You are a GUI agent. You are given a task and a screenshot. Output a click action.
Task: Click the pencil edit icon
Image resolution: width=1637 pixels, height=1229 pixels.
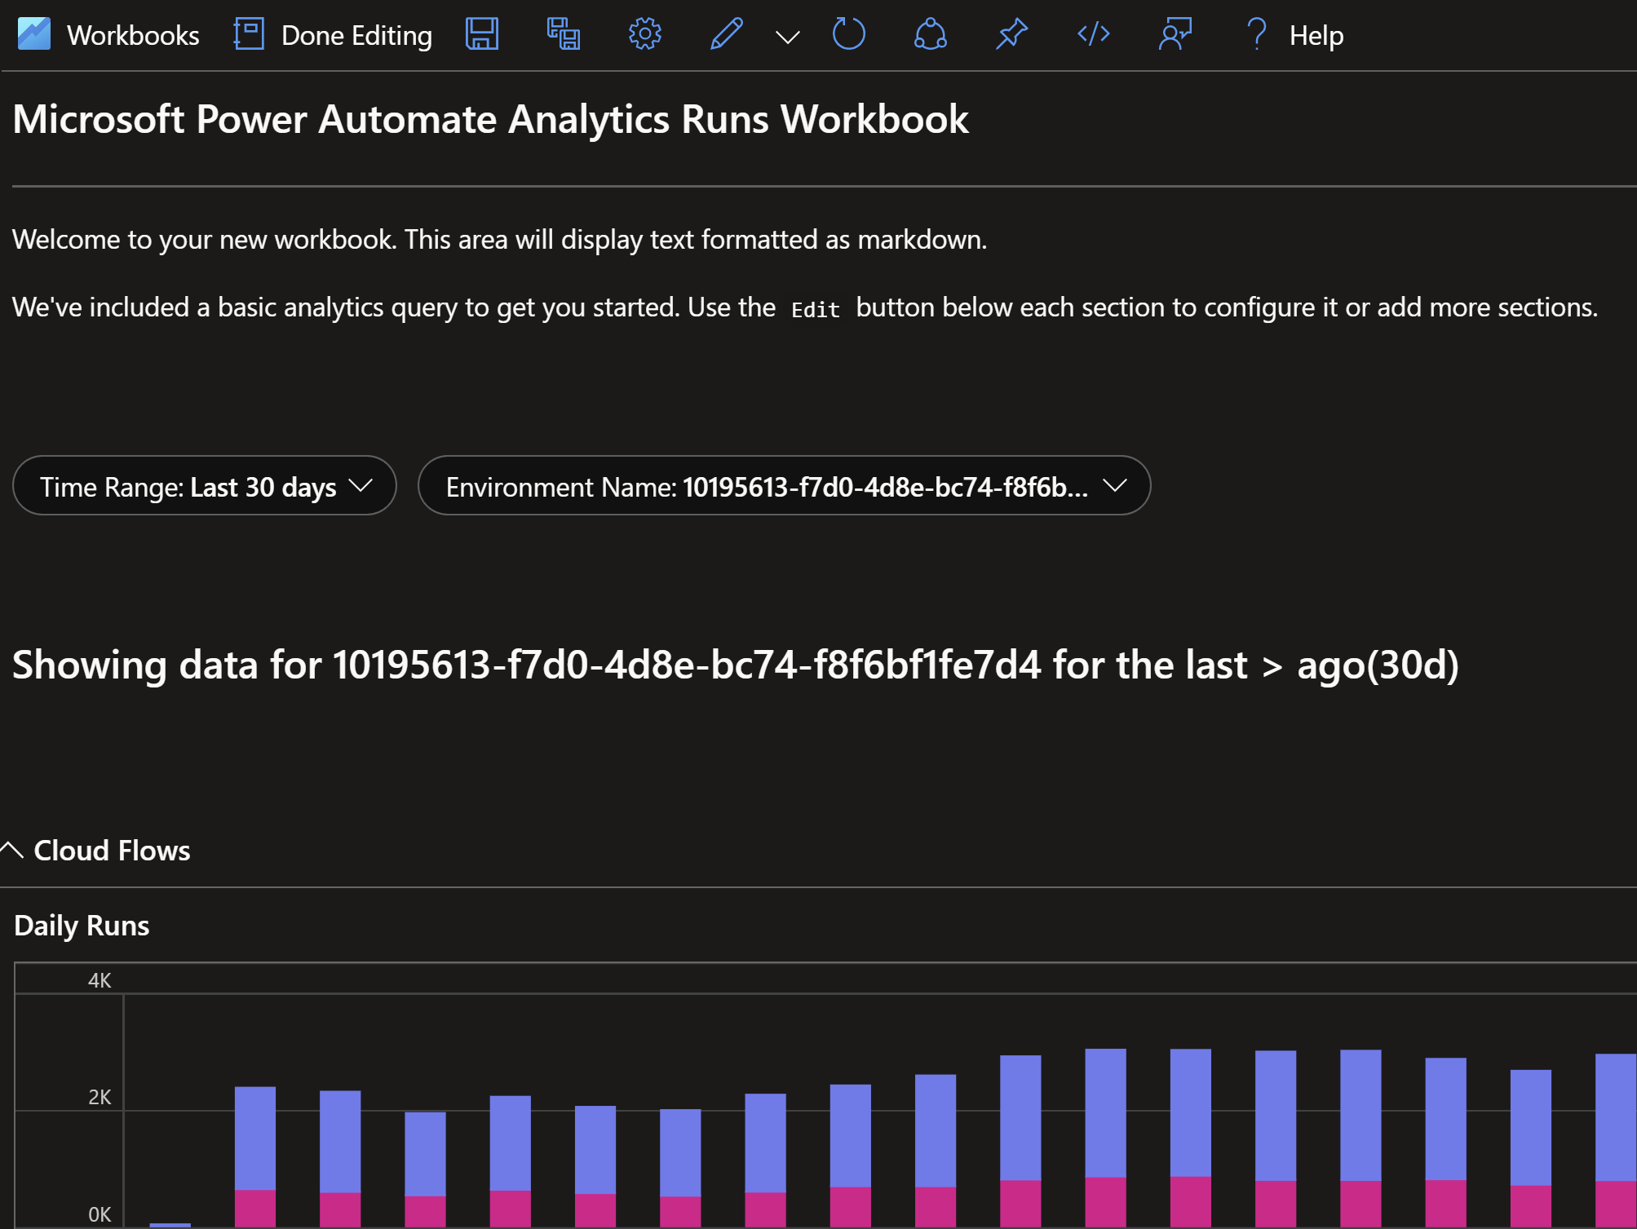tap(726, 34)
